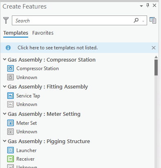This screenshot has height=168, width=161.
Task: Click 'Click here to see templates not listed.'
Action: pyautogui.click(x=58, y=48)
